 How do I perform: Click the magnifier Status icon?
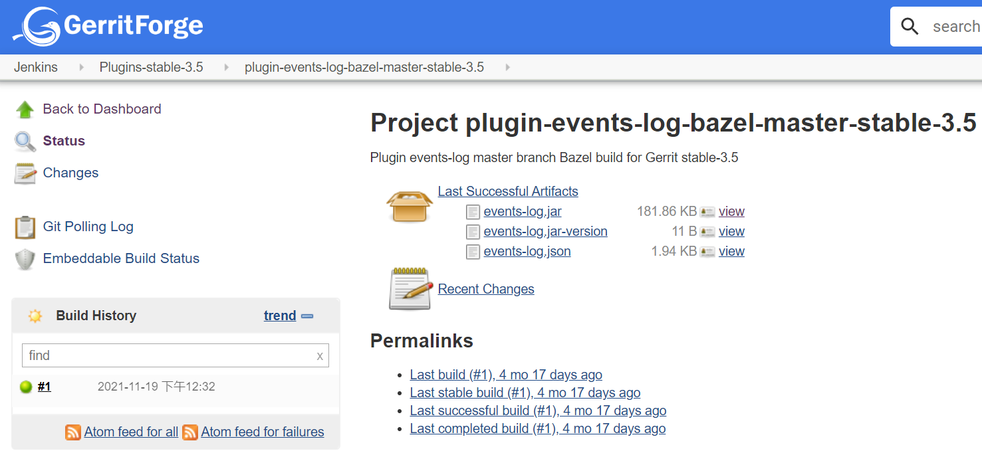[25, 141]
